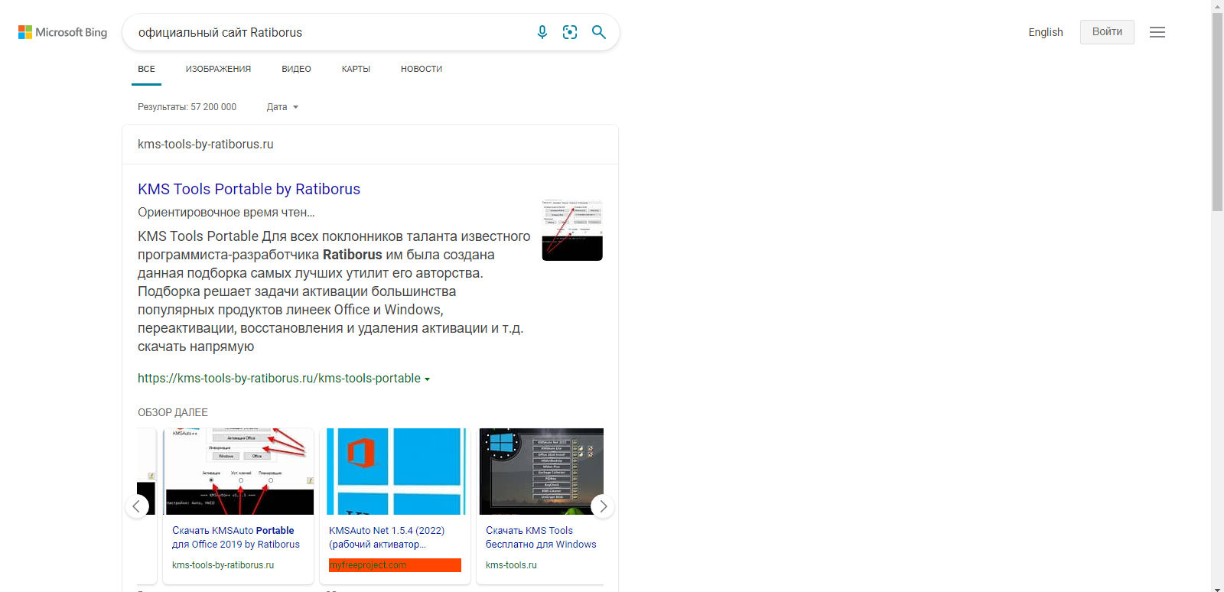Click the myfreeproject.com source label
Viewport: 1224px width, 592px height.
pyautogui.click(x=395, y=565)
